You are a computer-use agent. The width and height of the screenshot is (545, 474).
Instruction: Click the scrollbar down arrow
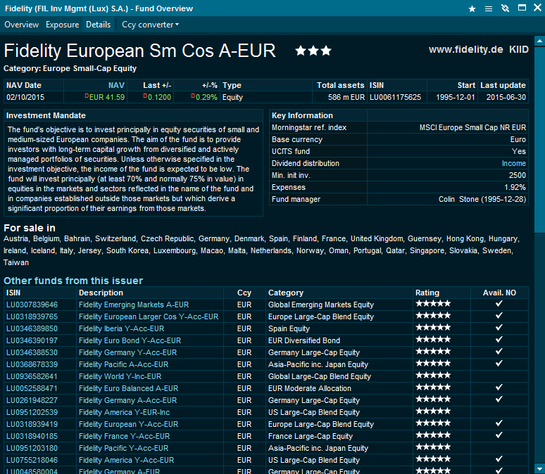[x=539, y=469]
